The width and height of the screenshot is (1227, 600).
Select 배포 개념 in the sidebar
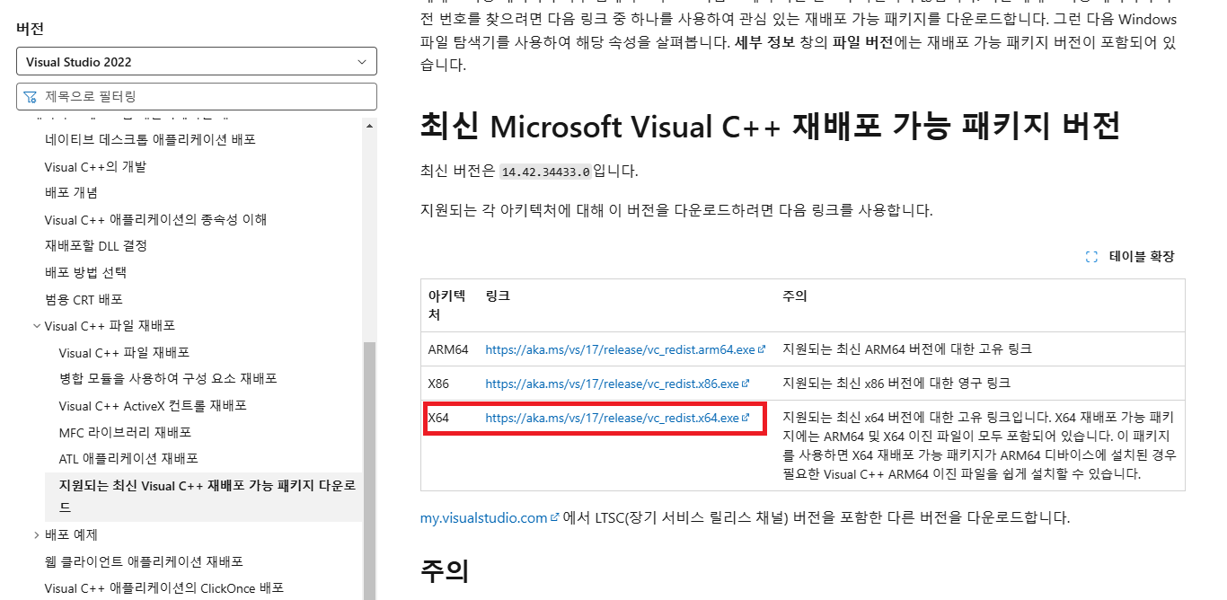pyautogui.click(x=71, y=192)
